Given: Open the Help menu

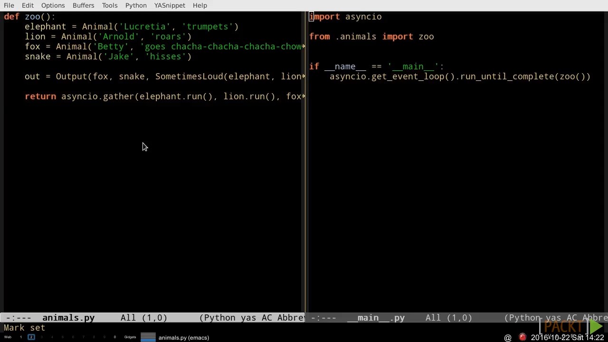Looking at the screenshot, I should pos(199,5).
